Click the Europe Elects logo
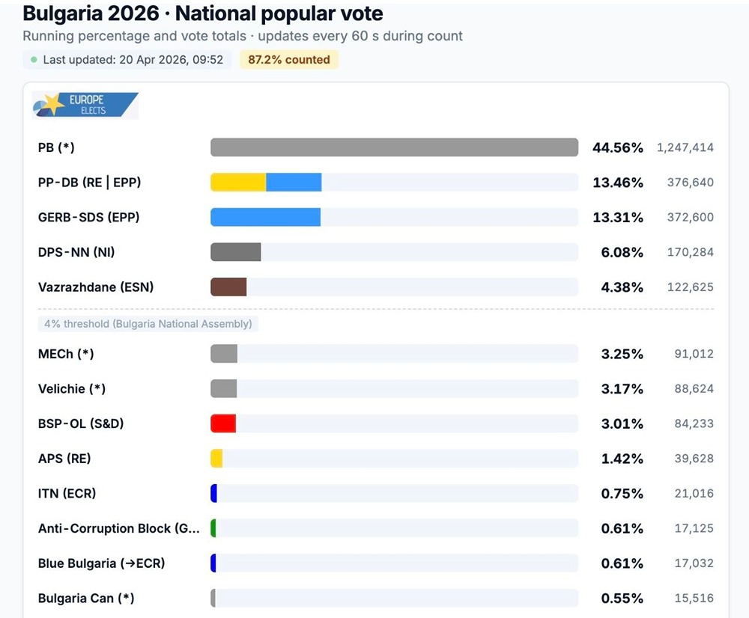749x618 pixels. pos(85,105)
